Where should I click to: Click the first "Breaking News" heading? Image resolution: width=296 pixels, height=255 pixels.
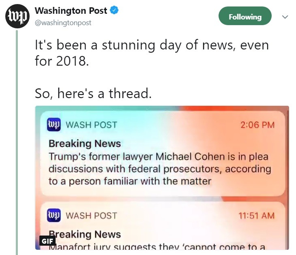(x=85, y=144)
